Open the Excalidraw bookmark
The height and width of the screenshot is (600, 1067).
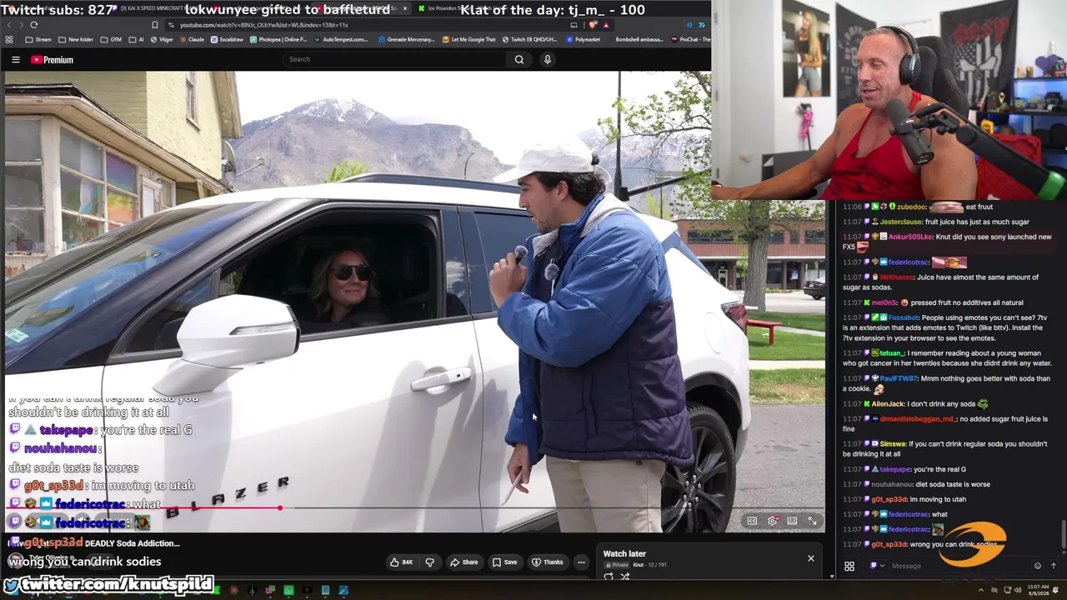click(x=227, y=39)
